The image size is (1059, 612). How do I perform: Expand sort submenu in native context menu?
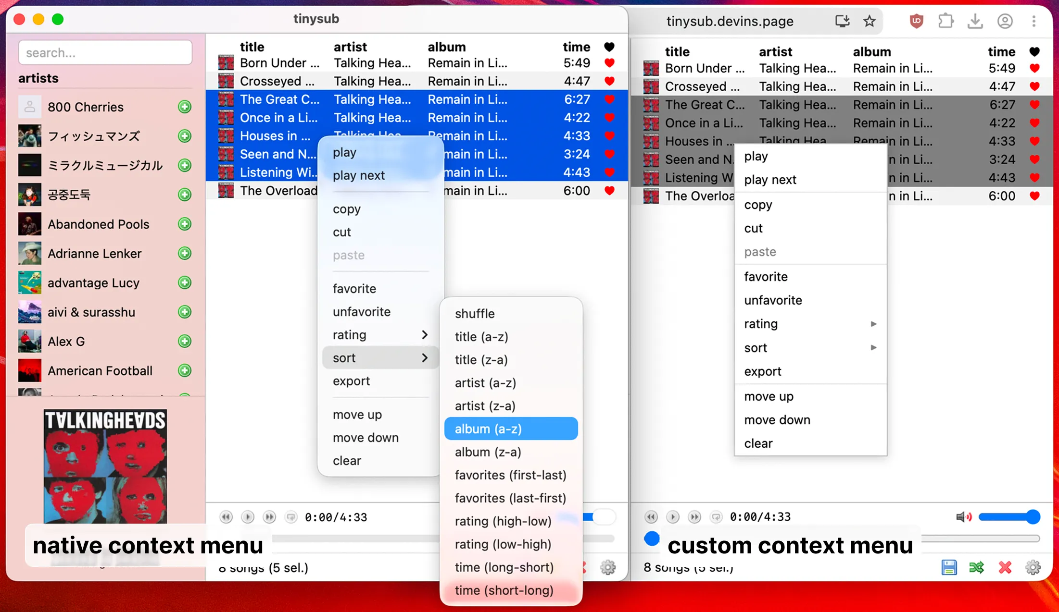click(380, 357)
